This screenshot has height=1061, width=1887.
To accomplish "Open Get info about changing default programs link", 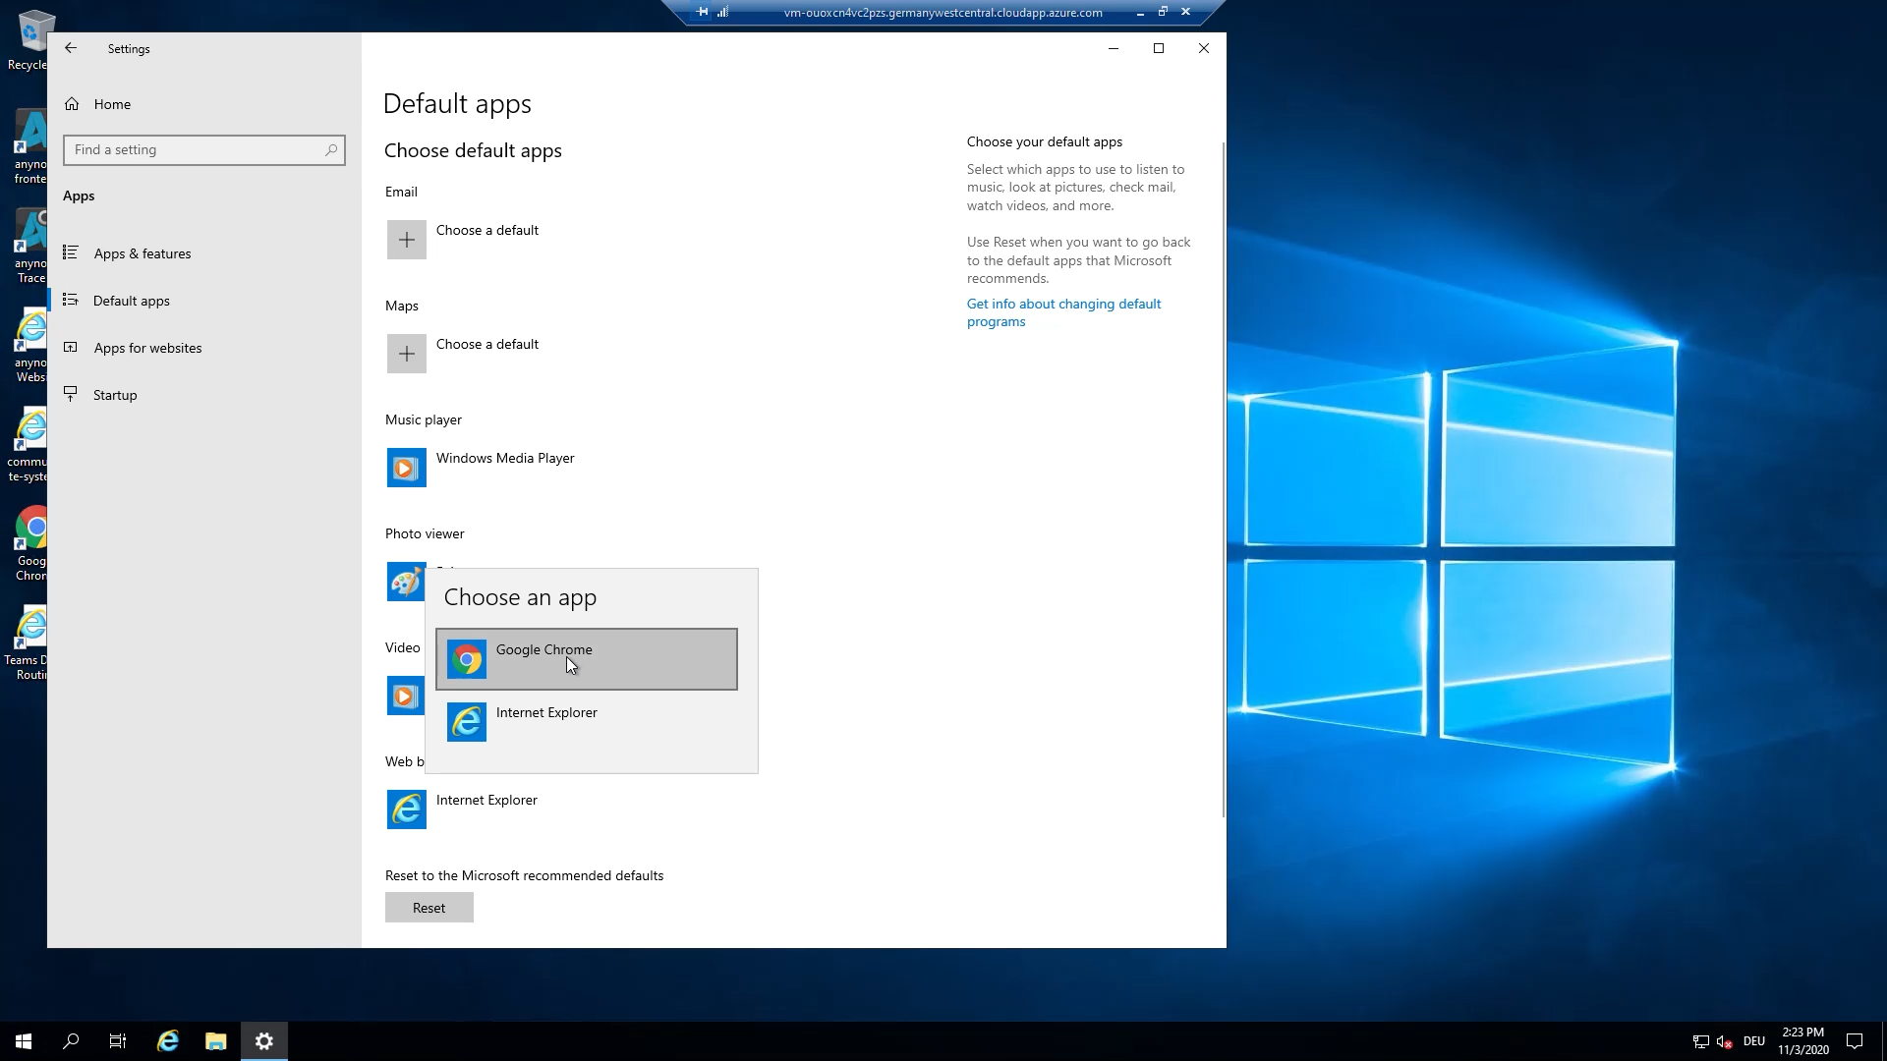I will coord(1063,312).
